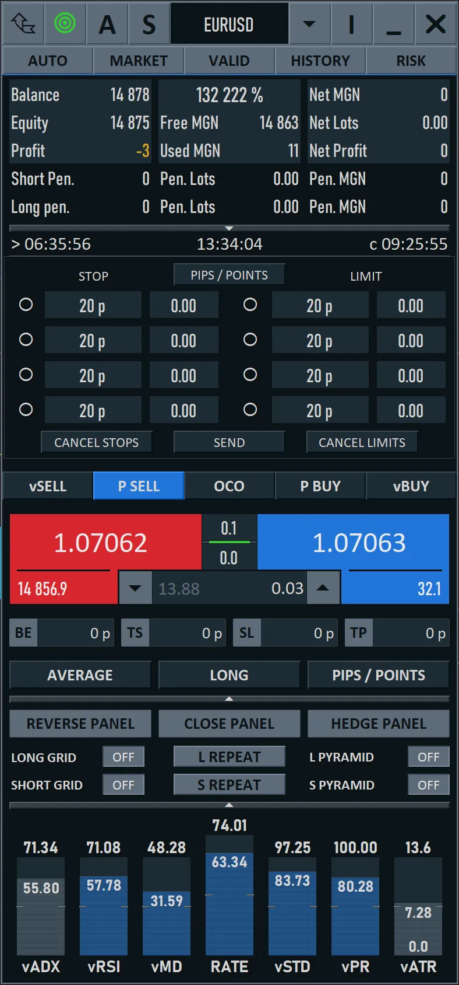459x985 pixels.
Task: Click CANCEL STOPS button
Action: pos(97,442)
